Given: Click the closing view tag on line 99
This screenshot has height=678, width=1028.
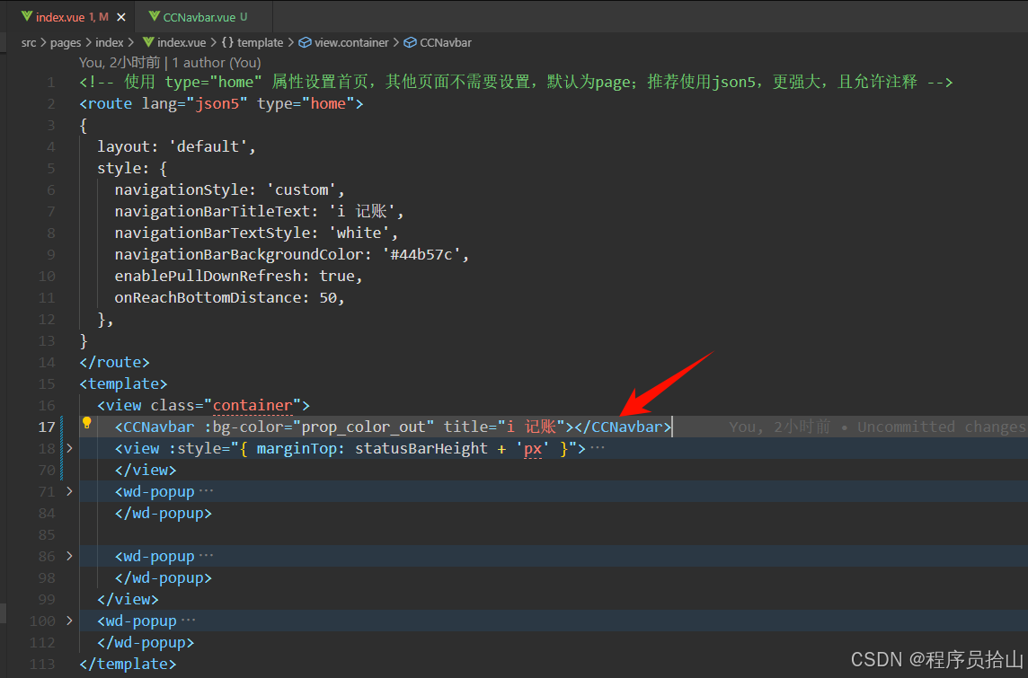Looking at the screenshot, I should 128,599.
